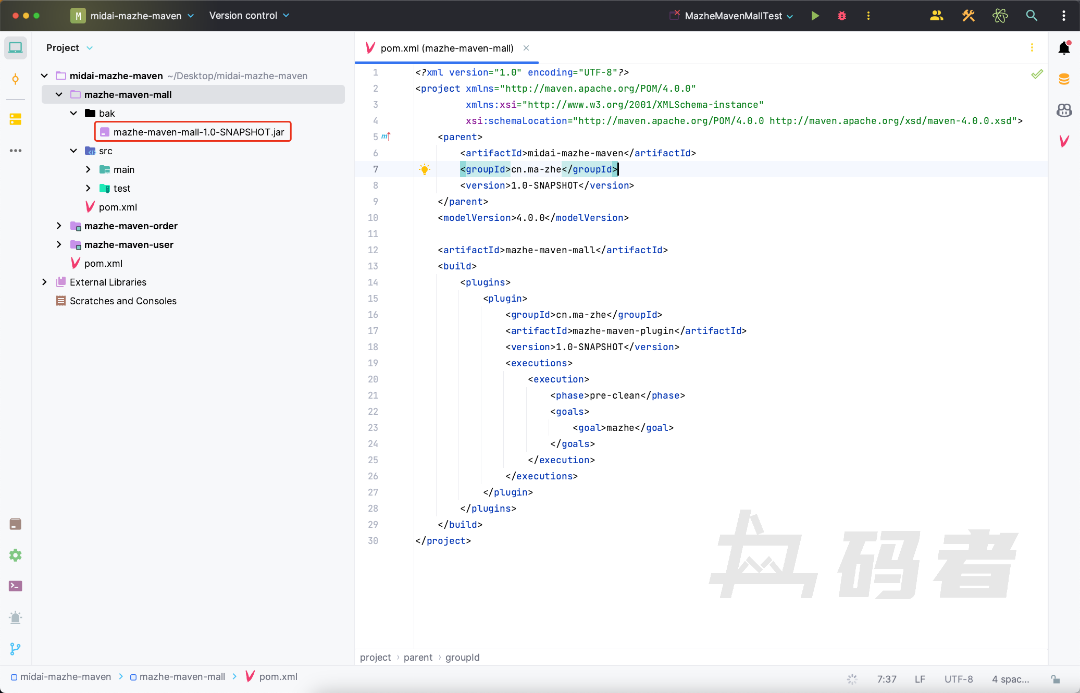Open the Terminal tool window

(16, 586)
